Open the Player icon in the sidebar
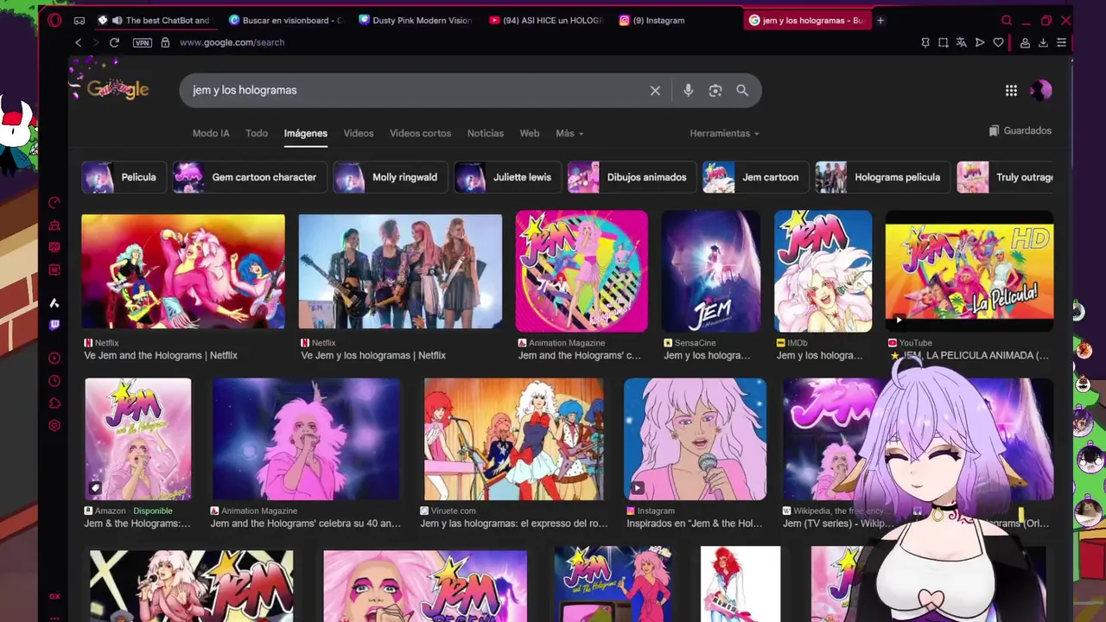This screenshot has width=1106, height=622. (x=54, y=358)
